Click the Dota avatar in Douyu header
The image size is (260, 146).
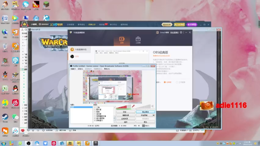click(157, 32)
